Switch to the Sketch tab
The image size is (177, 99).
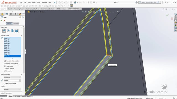(x=10, y=9)
